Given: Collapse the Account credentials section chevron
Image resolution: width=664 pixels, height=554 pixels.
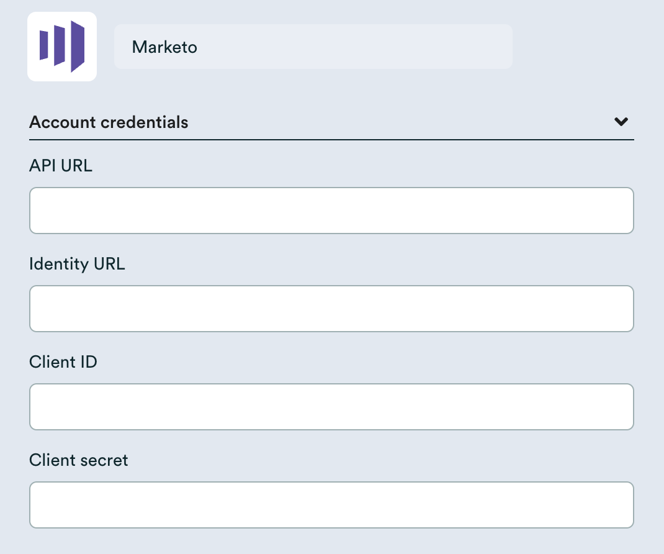Looking at the screenshot, I should (621, 122).
